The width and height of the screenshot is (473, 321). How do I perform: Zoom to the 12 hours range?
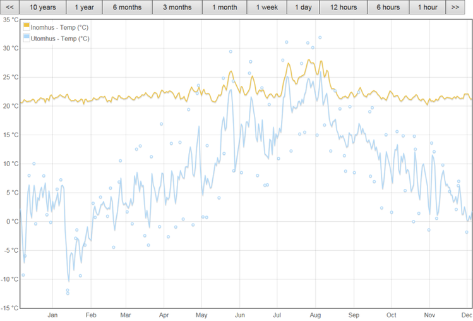click(342, 8)
